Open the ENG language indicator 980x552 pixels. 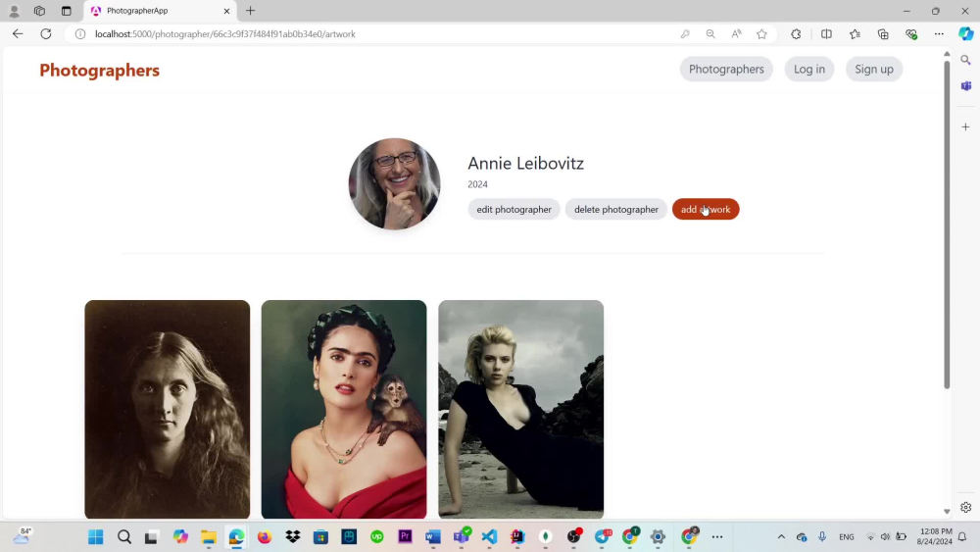pyautogui.click(x=847, y=537)
